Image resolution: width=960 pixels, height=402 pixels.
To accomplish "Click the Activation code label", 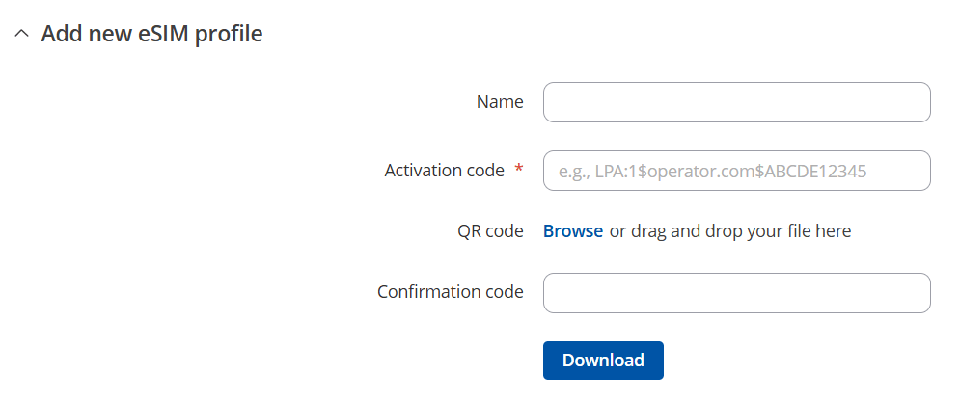I will tap(444, 171).
